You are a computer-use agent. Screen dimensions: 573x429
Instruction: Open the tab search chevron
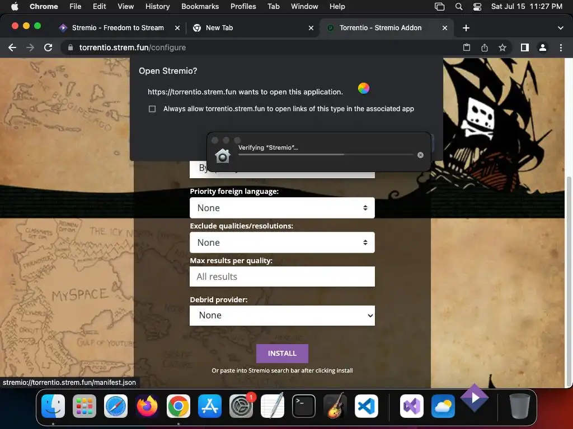click(x=560, y=28)
